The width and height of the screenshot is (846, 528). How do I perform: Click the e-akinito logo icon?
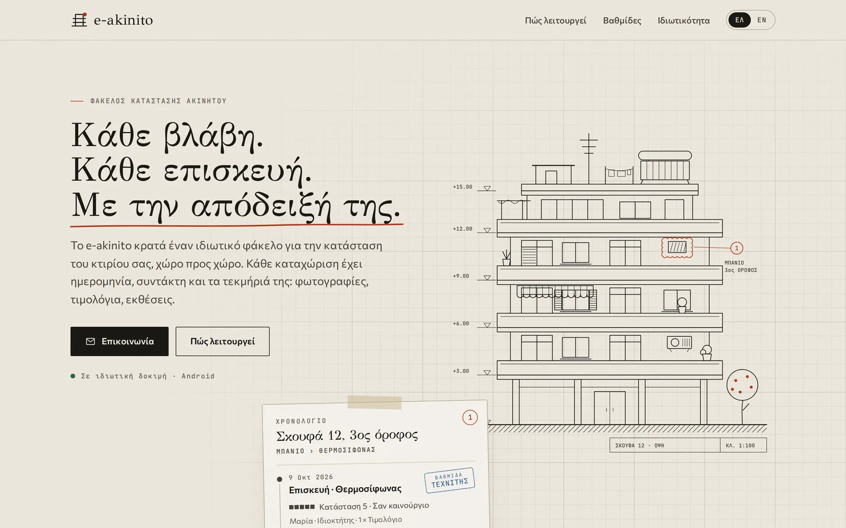pyautogui.click(x=79, y=20)
